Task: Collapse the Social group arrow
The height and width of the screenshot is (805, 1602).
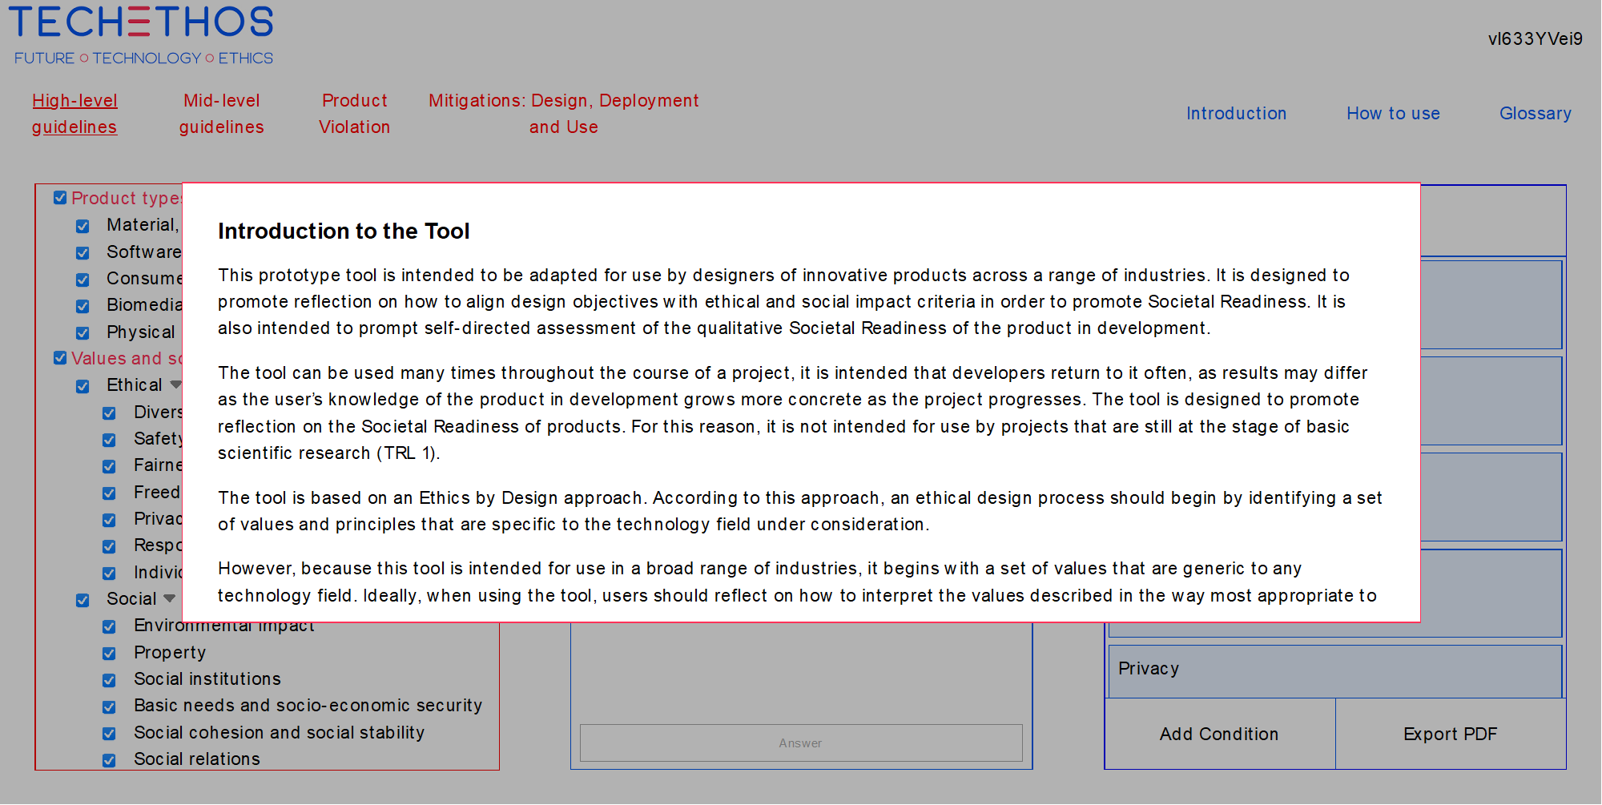Action: coord(169,598)
